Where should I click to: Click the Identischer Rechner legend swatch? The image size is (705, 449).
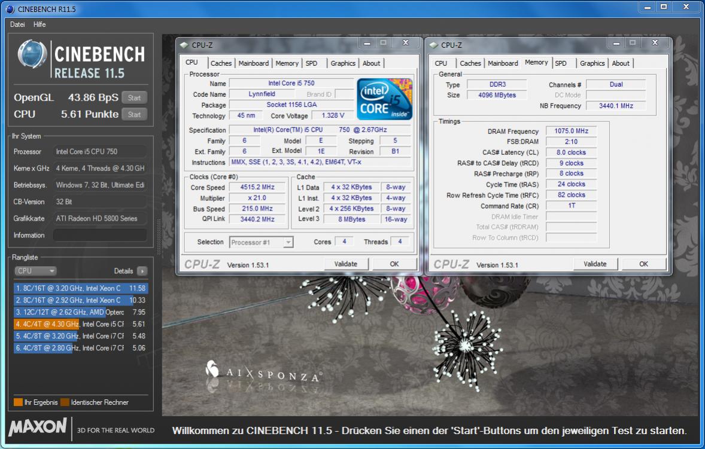click(x=65, y=402)
